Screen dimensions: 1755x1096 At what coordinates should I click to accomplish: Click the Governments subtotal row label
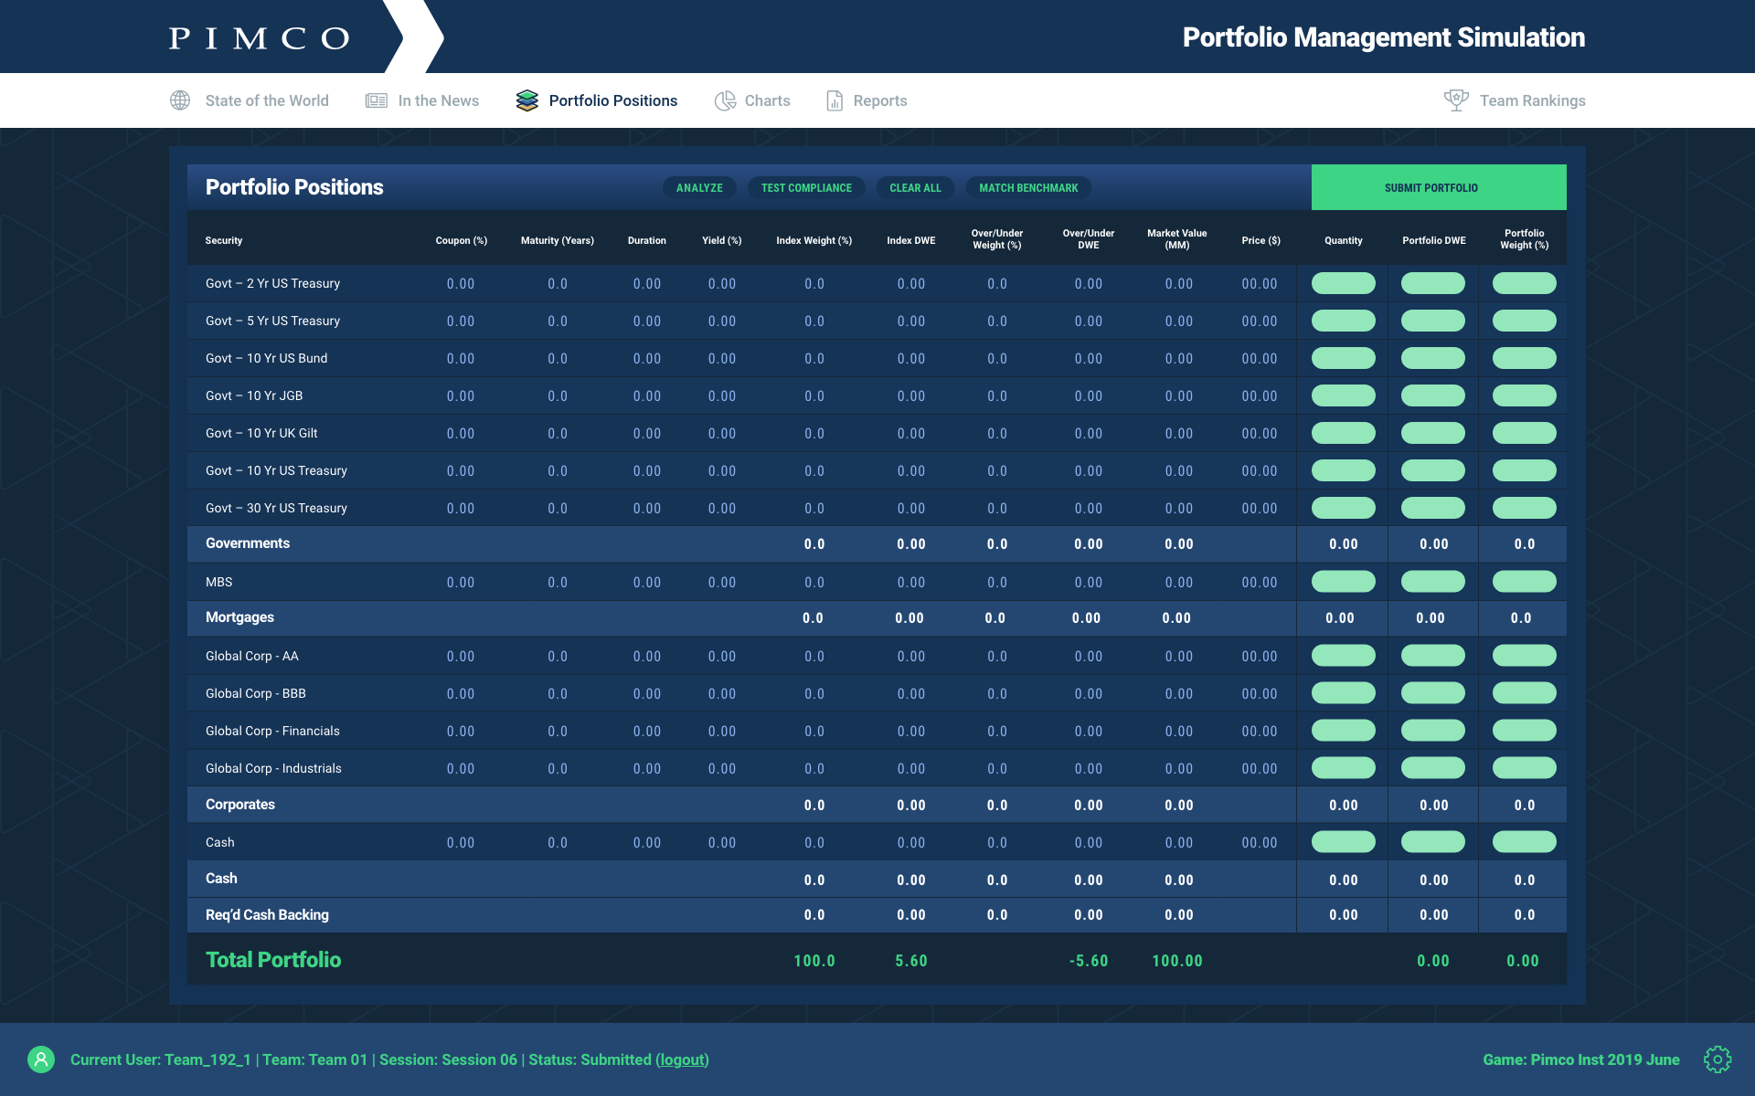click(248, 543)
